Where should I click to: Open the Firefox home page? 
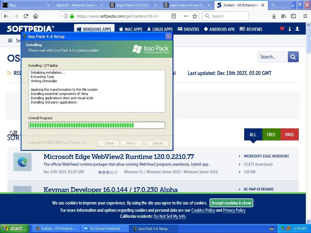coord(36,16)
